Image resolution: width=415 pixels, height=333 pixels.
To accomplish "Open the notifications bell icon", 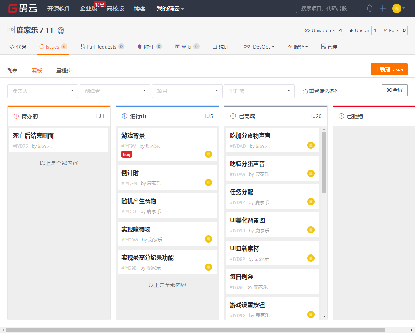I will point(369,8).
